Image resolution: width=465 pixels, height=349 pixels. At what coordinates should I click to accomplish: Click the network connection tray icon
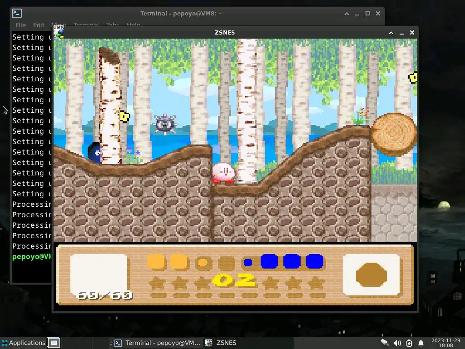385,343
